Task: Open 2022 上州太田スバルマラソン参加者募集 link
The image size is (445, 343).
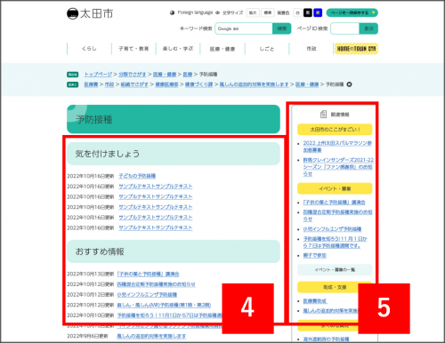Action: [x=337, y=147]
